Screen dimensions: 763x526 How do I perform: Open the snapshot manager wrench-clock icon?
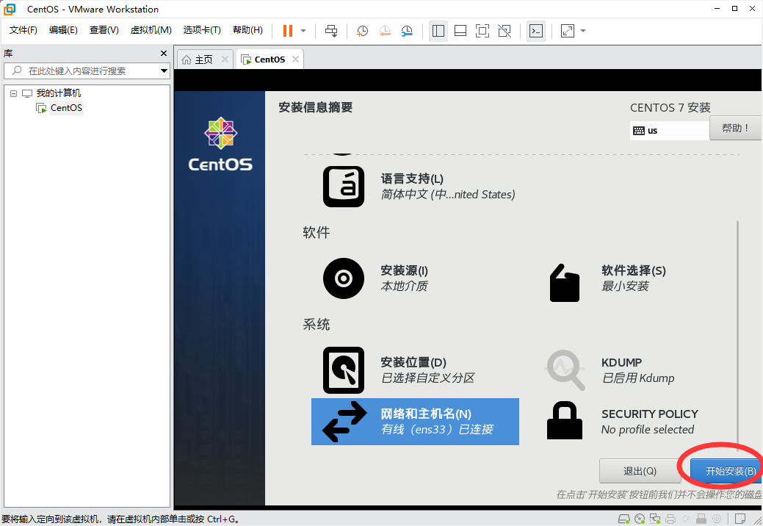pos(407,31)
